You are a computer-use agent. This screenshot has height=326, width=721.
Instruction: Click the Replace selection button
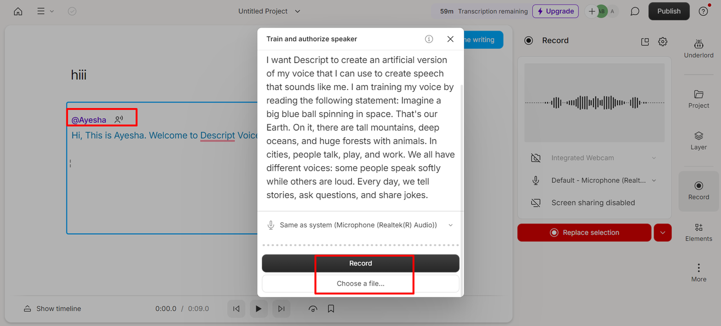[584, 233]
